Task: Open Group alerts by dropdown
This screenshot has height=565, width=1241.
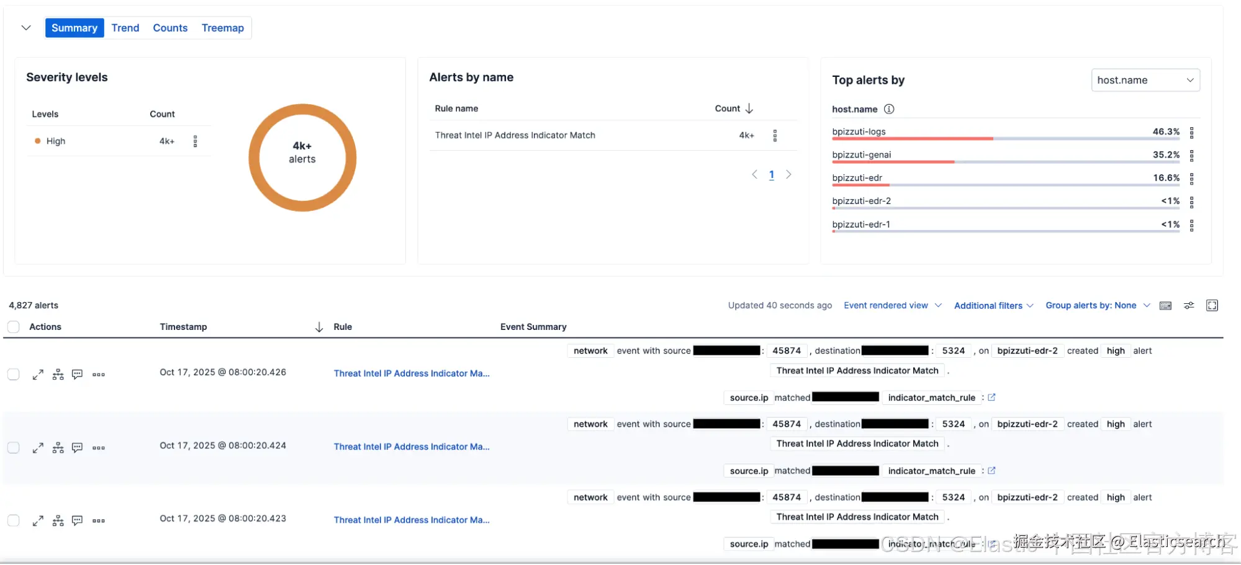Action: point(1097,306)
